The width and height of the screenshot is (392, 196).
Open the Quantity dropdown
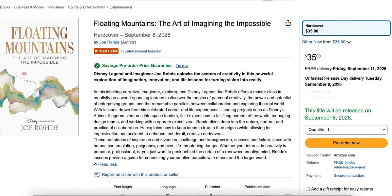346,130
